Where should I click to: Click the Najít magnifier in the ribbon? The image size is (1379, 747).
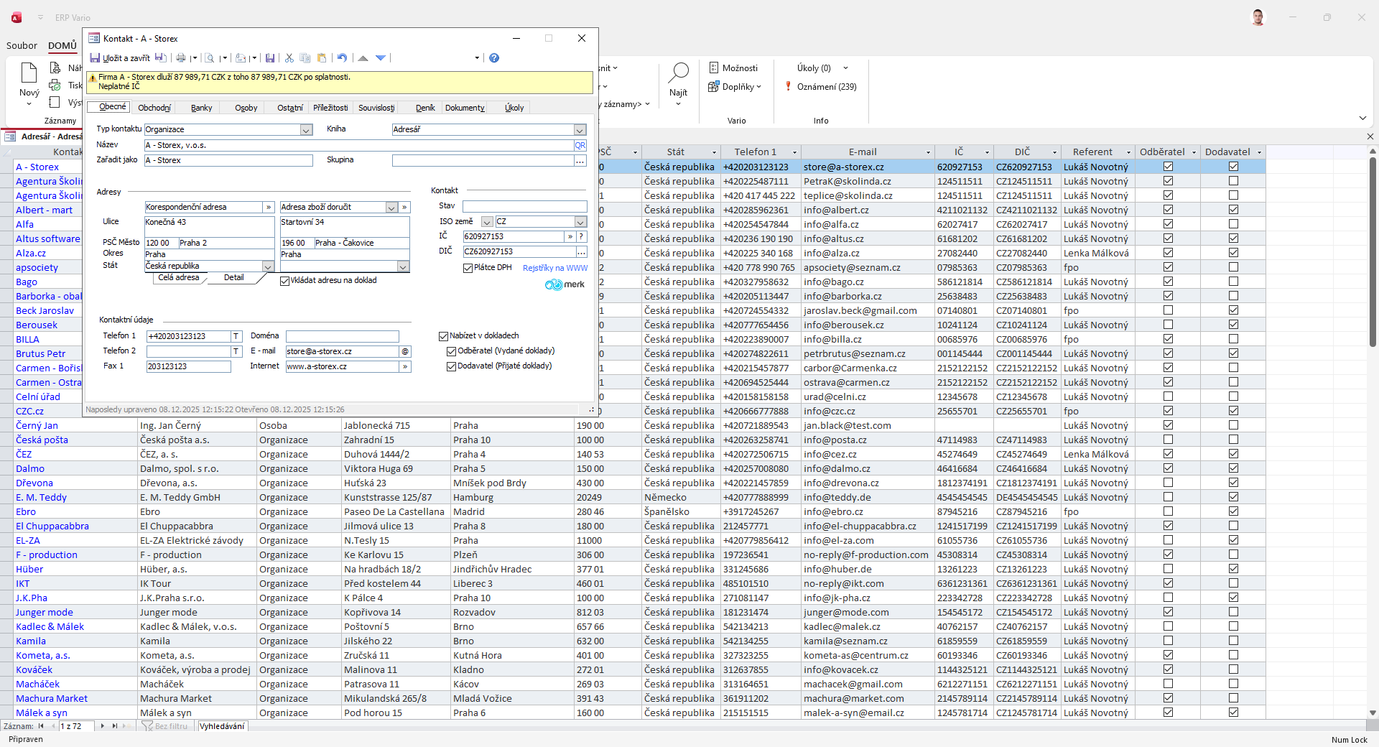point(678,73)
